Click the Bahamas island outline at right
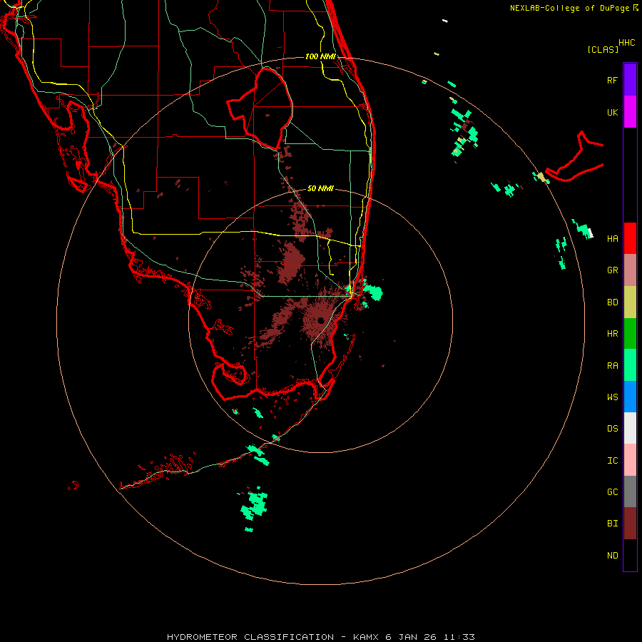 (x=575, y=158)
